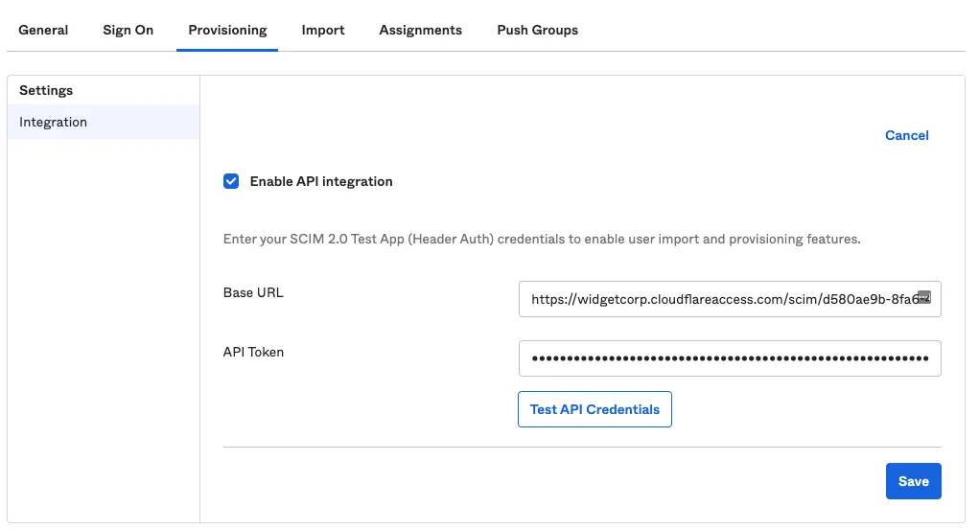The image size is (979, 530).
Task: Click the API Token field label
Action: tap(253, 352)
